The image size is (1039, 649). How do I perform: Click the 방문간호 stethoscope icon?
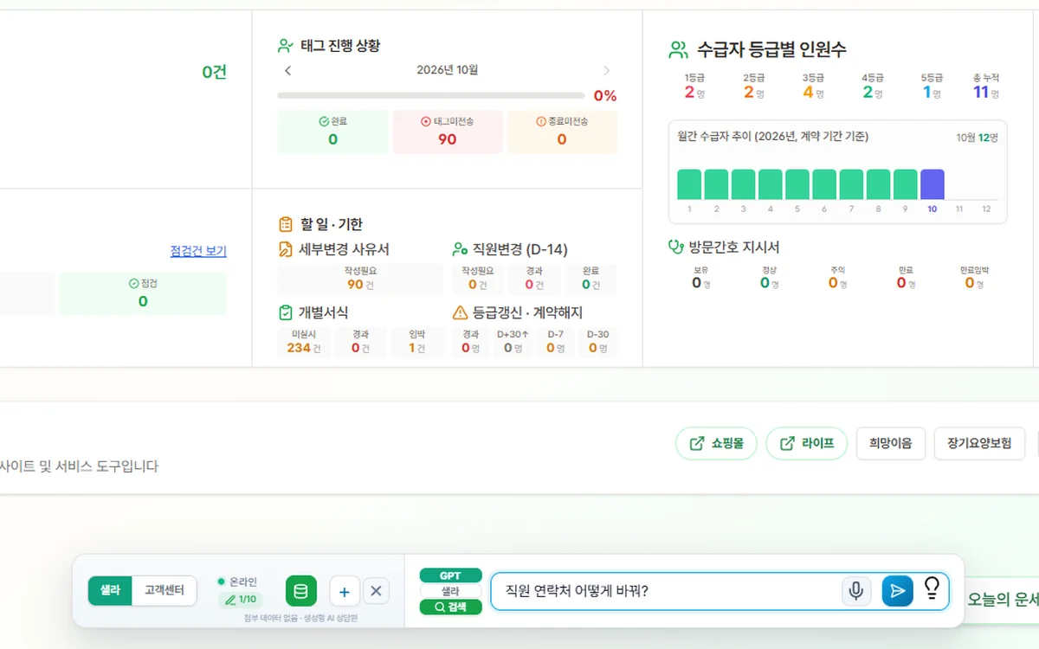(676, 247)
